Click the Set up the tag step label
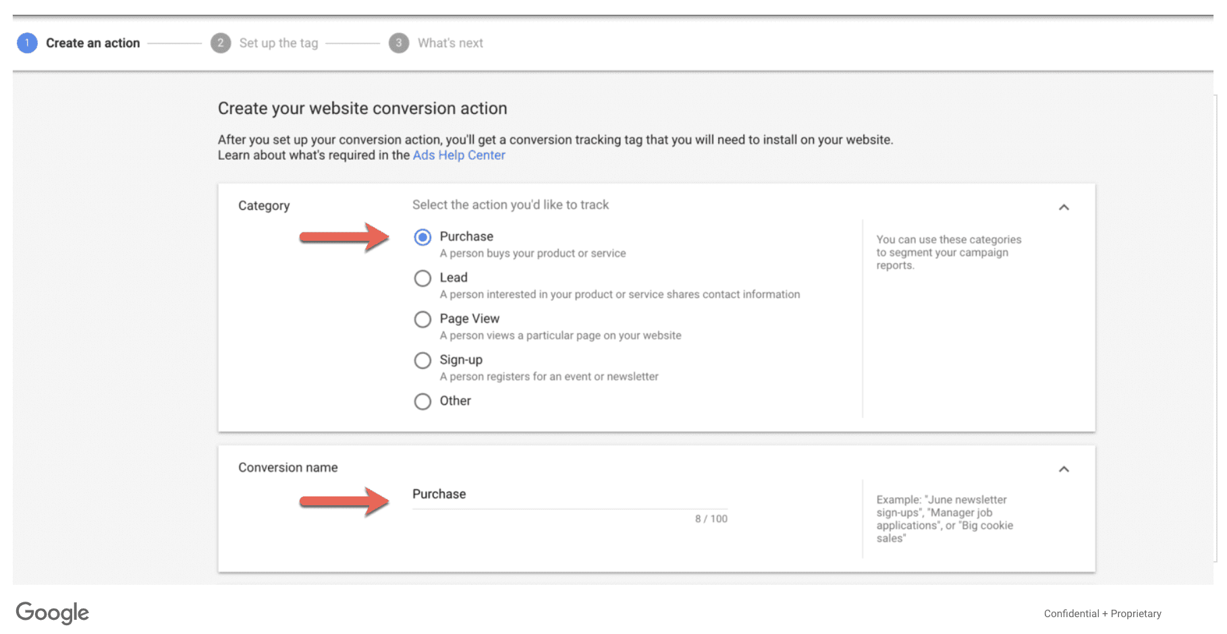Viewport: 1227px width, 634px height. coord(279,42)
